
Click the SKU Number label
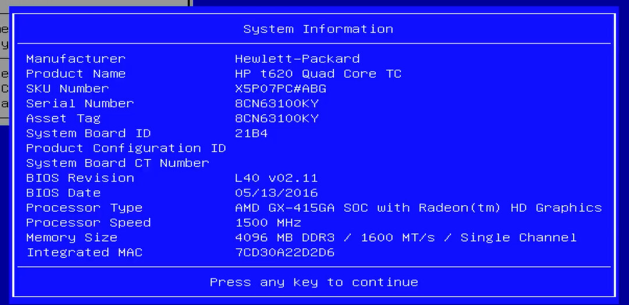[x=67, y=88]
